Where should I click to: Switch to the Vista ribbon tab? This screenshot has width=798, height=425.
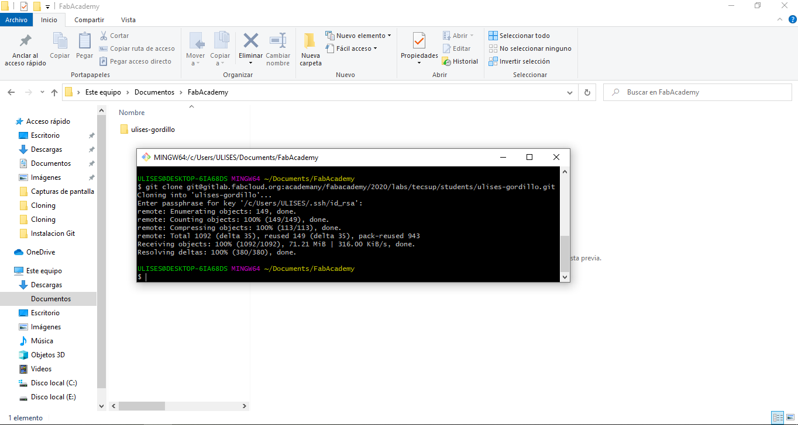click(x=128, y=20)
